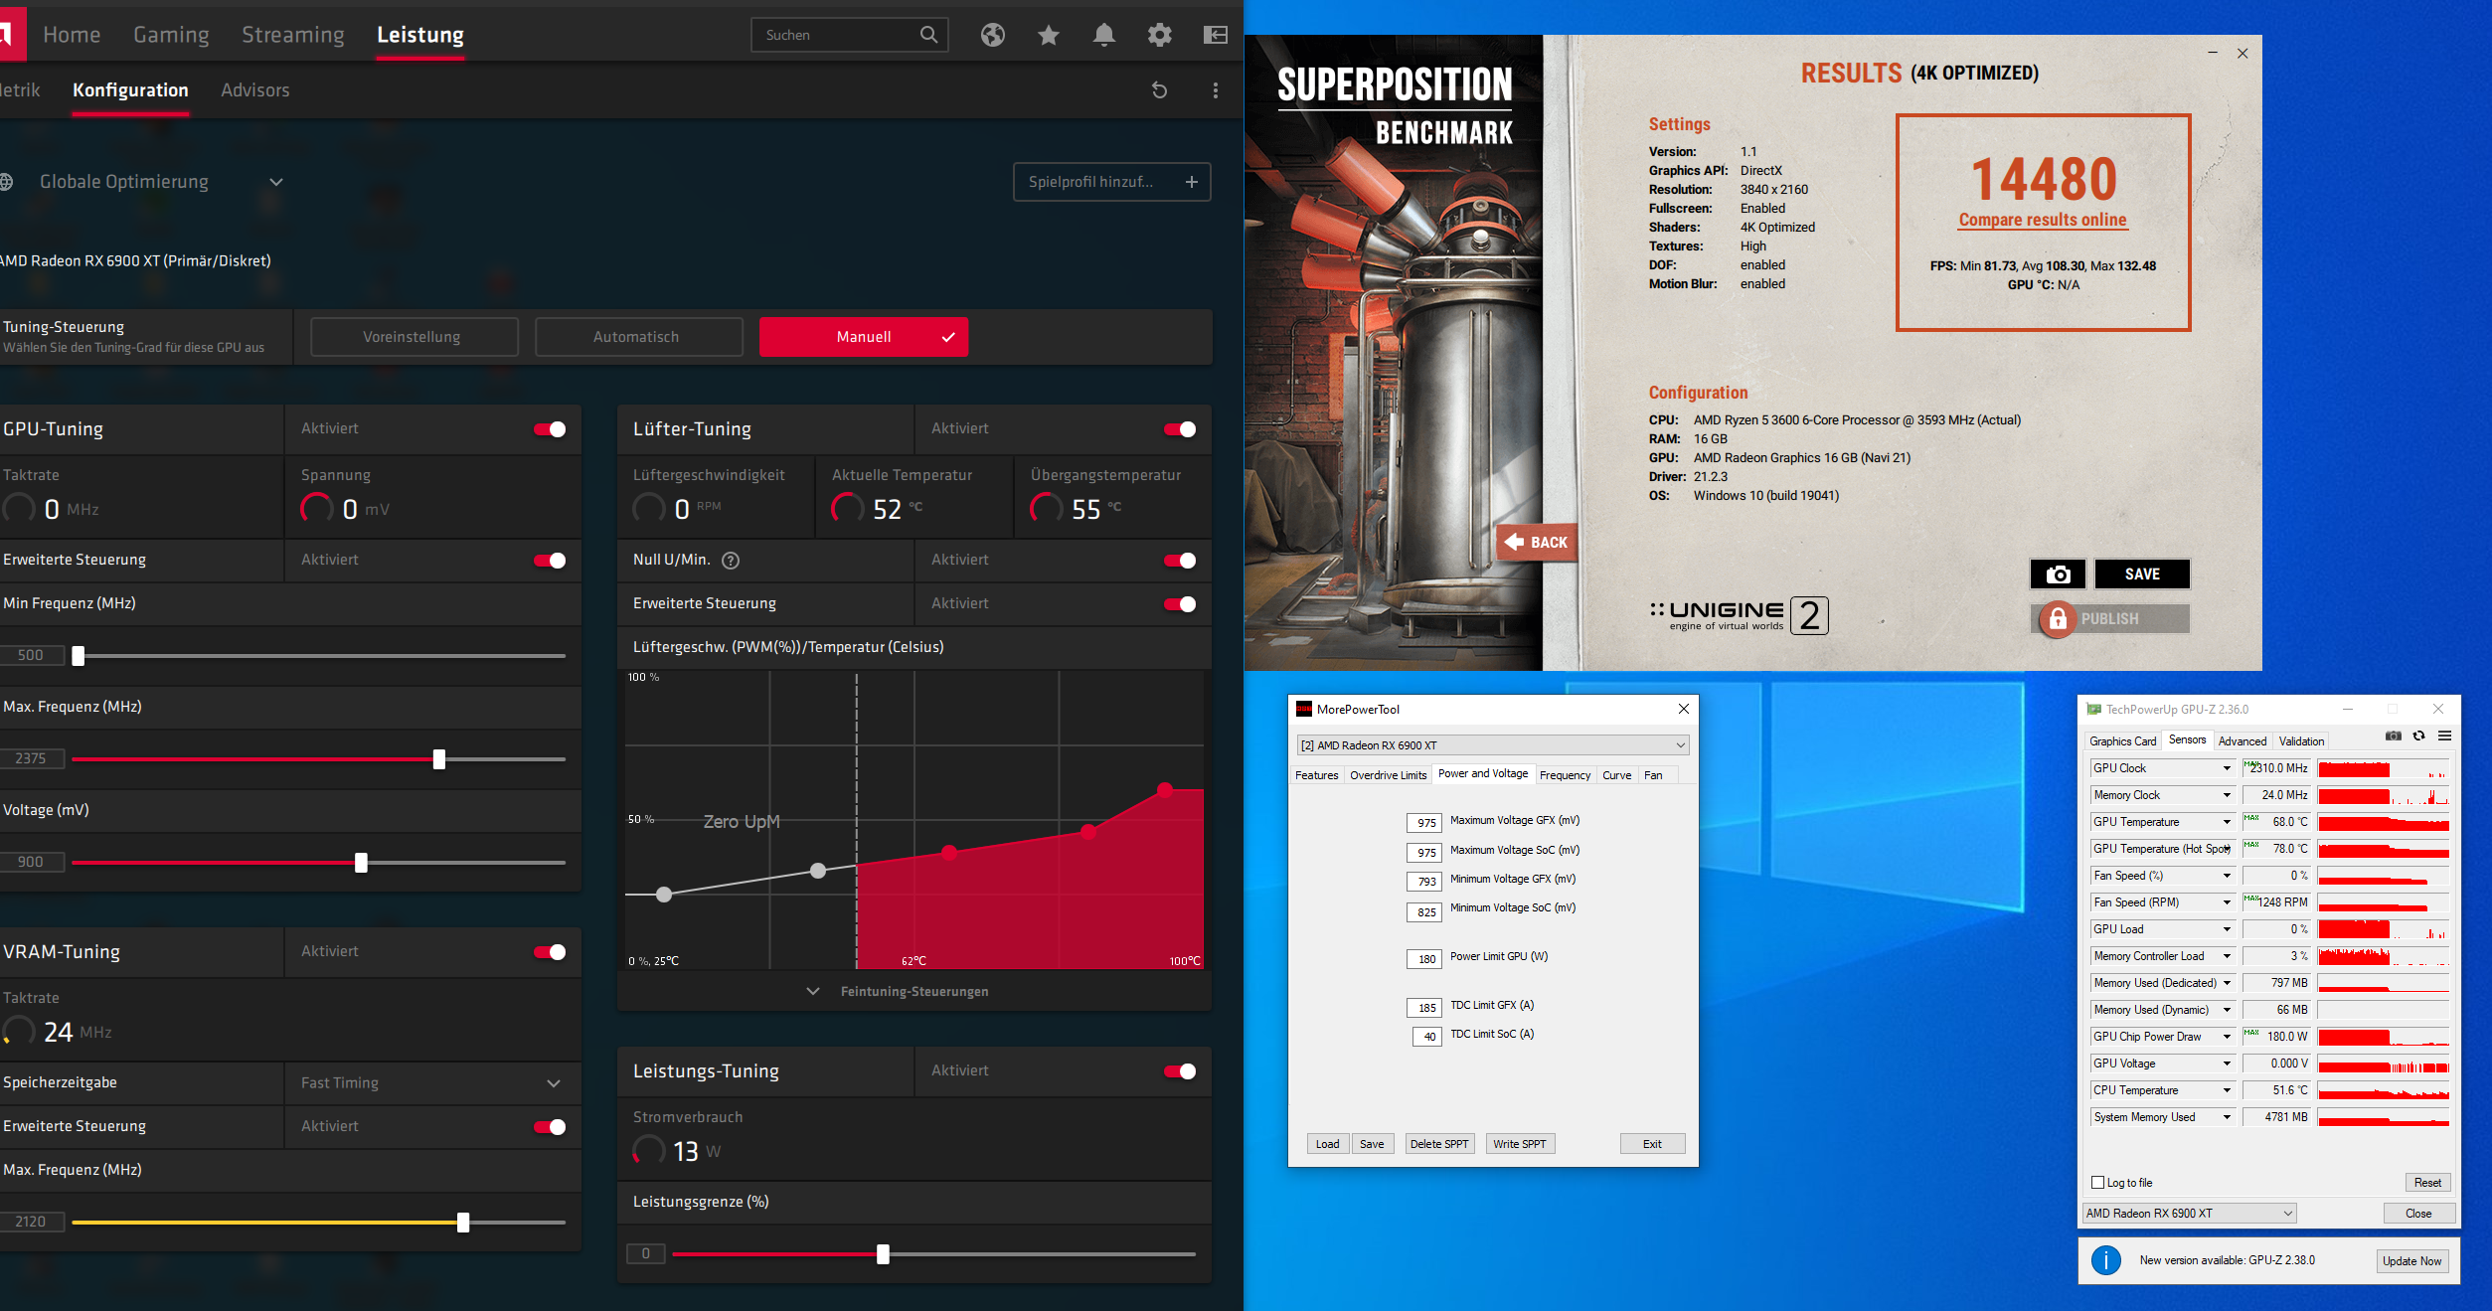Click Compare results online link

tap(2042, 220)
